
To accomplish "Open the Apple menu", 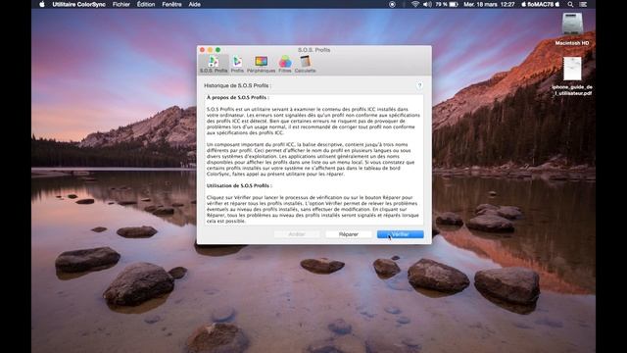I will pos(42,4).
